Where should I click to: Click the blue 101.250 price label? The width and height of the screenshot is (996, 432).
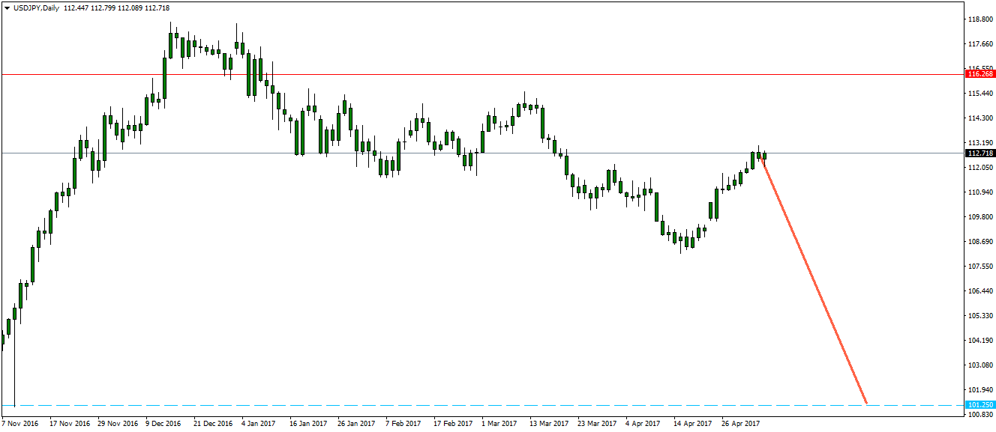coord(980,405)
